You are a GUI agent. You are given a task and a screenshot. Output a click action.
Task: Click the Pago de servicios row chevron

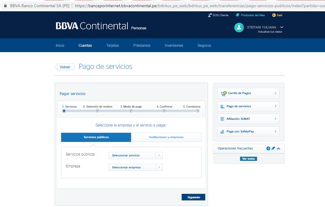pos(275,106)
